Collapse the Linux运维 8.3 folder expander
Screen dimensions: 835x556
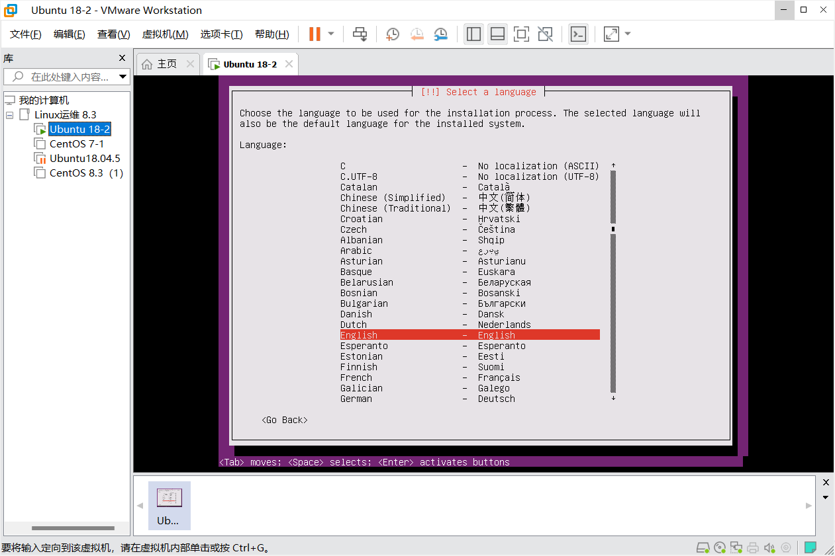pos(10,115)
